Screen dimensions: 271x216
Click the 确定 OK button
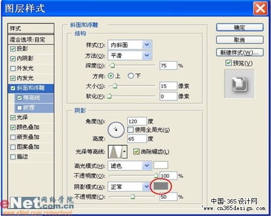tap(240, 28)
